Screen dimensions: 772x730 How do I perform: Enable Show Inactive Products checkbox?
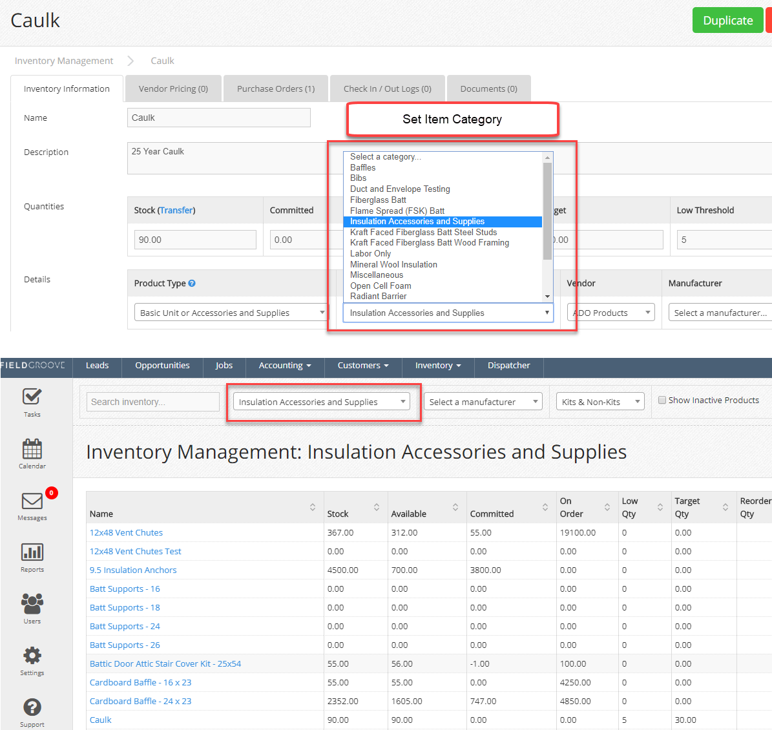tap(662, 401)
